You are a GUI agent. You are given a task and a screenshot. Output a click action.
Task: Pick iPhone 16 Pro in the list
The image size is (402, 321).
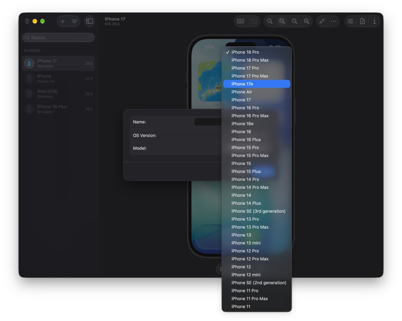[x=257, y=108]
